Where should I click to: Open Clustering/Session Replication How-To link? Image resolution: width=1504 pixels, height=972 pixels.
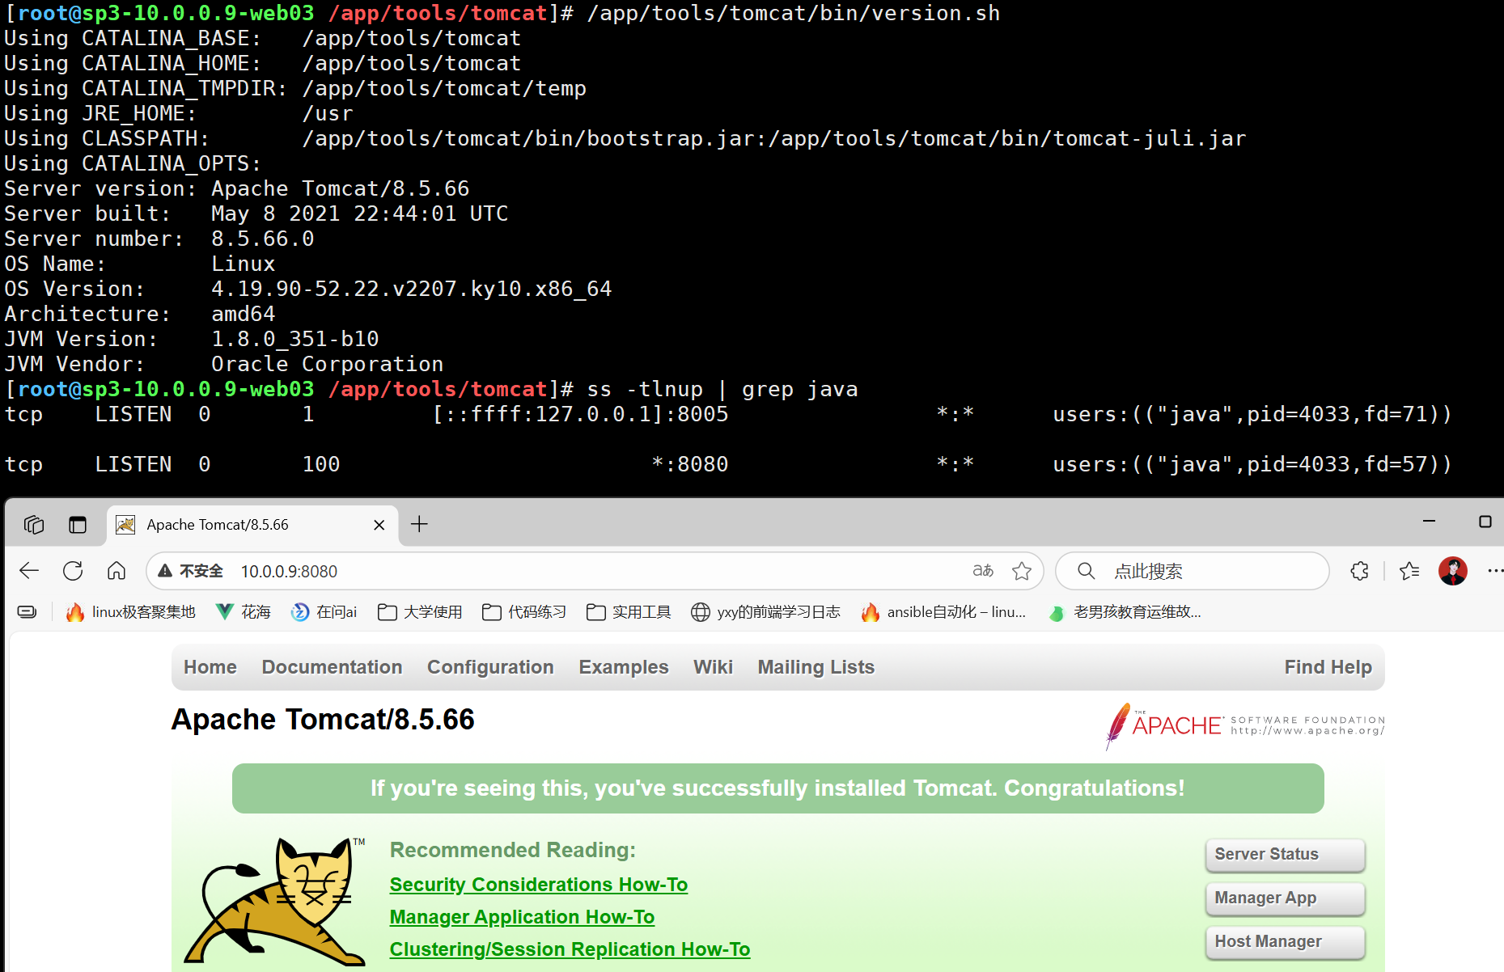pyautogui.click(x=570, y=949)
